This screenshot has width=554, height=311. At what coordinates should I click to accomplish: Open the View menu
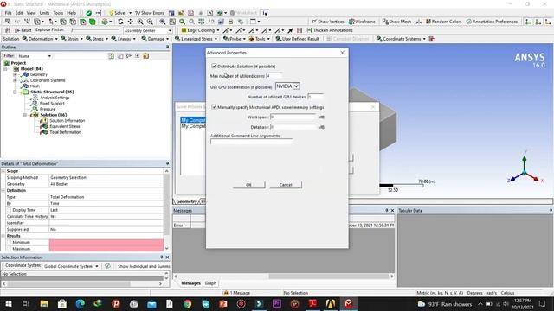[31, 13]
